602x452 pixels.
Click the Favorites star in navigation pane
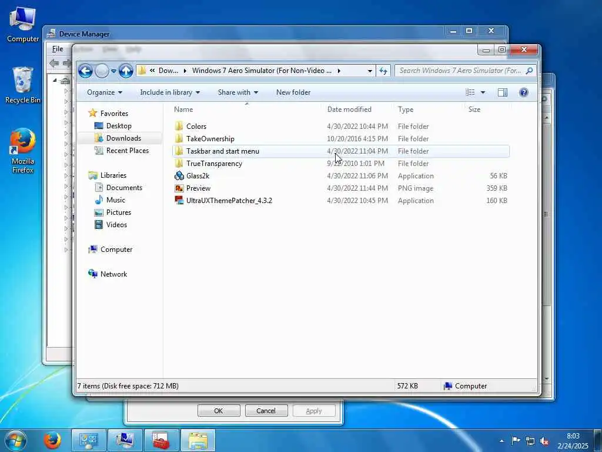pos(92,113)
